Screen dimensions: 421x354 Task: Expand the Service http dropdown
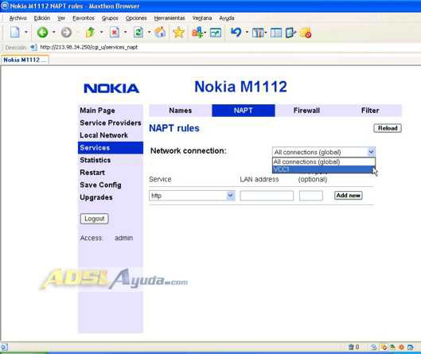click(231, 196)
